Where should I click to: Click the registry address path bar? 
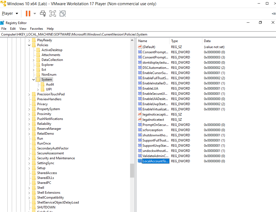point(138,34)
